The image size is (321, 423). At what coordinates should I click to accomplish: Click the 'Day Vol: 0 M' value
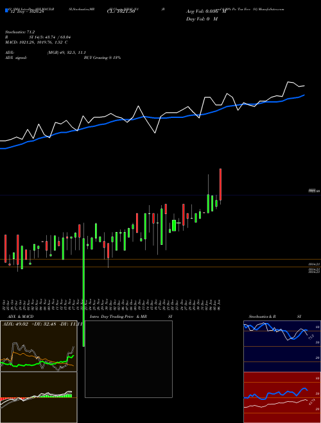click(x=202, y=19)
